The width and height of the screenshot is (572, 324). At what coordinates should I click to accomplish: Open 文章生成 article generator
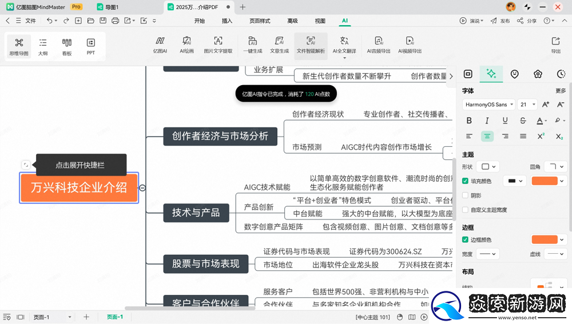tap(280, 46)
